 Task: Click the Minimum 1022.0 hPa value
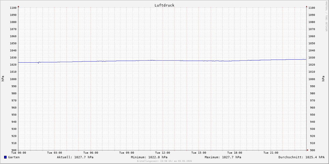tap(149, 157)
